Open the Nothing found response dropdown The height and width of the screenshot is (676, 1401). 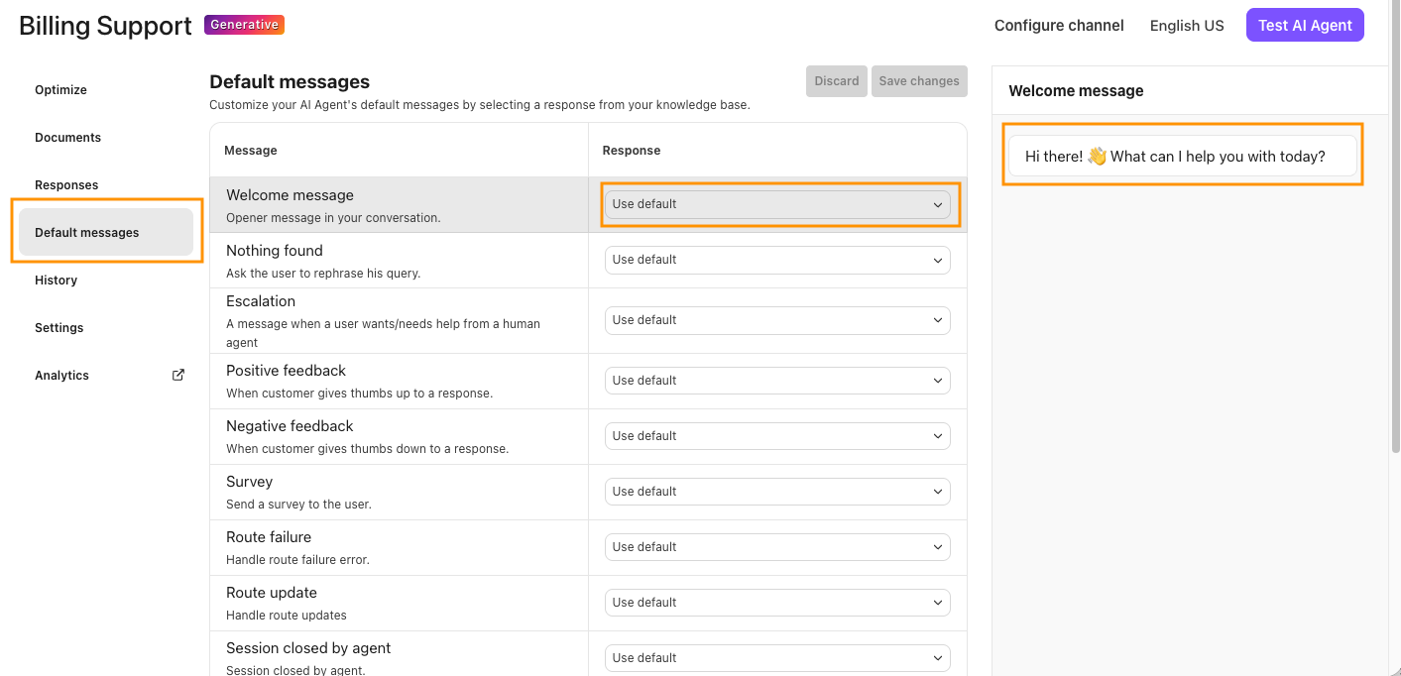tap(777, 260)
